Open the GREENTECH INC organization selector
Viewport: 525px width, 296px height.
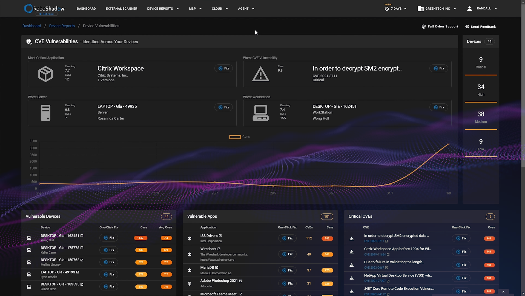click(437, 8)
